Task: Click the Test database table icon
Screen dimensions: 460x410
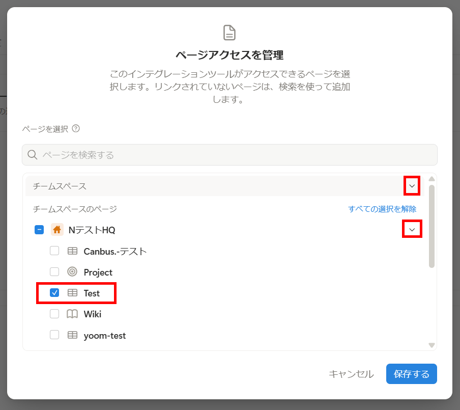Action: [72, 293]
